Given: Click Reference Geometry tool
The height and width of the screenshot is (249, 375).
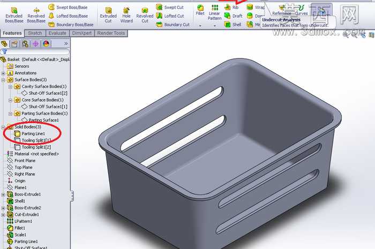Looking at the screenshot, I should click(x=282, y=11).
